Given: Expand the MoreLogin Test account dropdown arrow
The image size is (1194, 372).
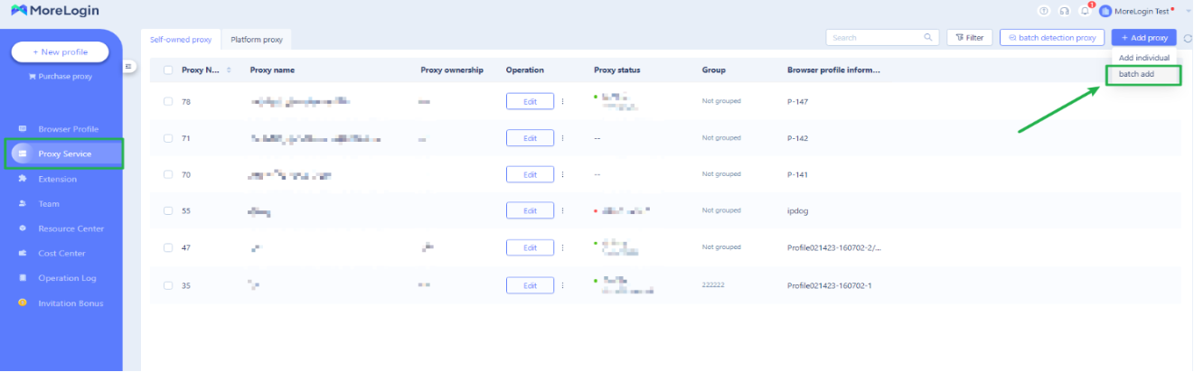Looking at the screenshot, I should 1187,11.
